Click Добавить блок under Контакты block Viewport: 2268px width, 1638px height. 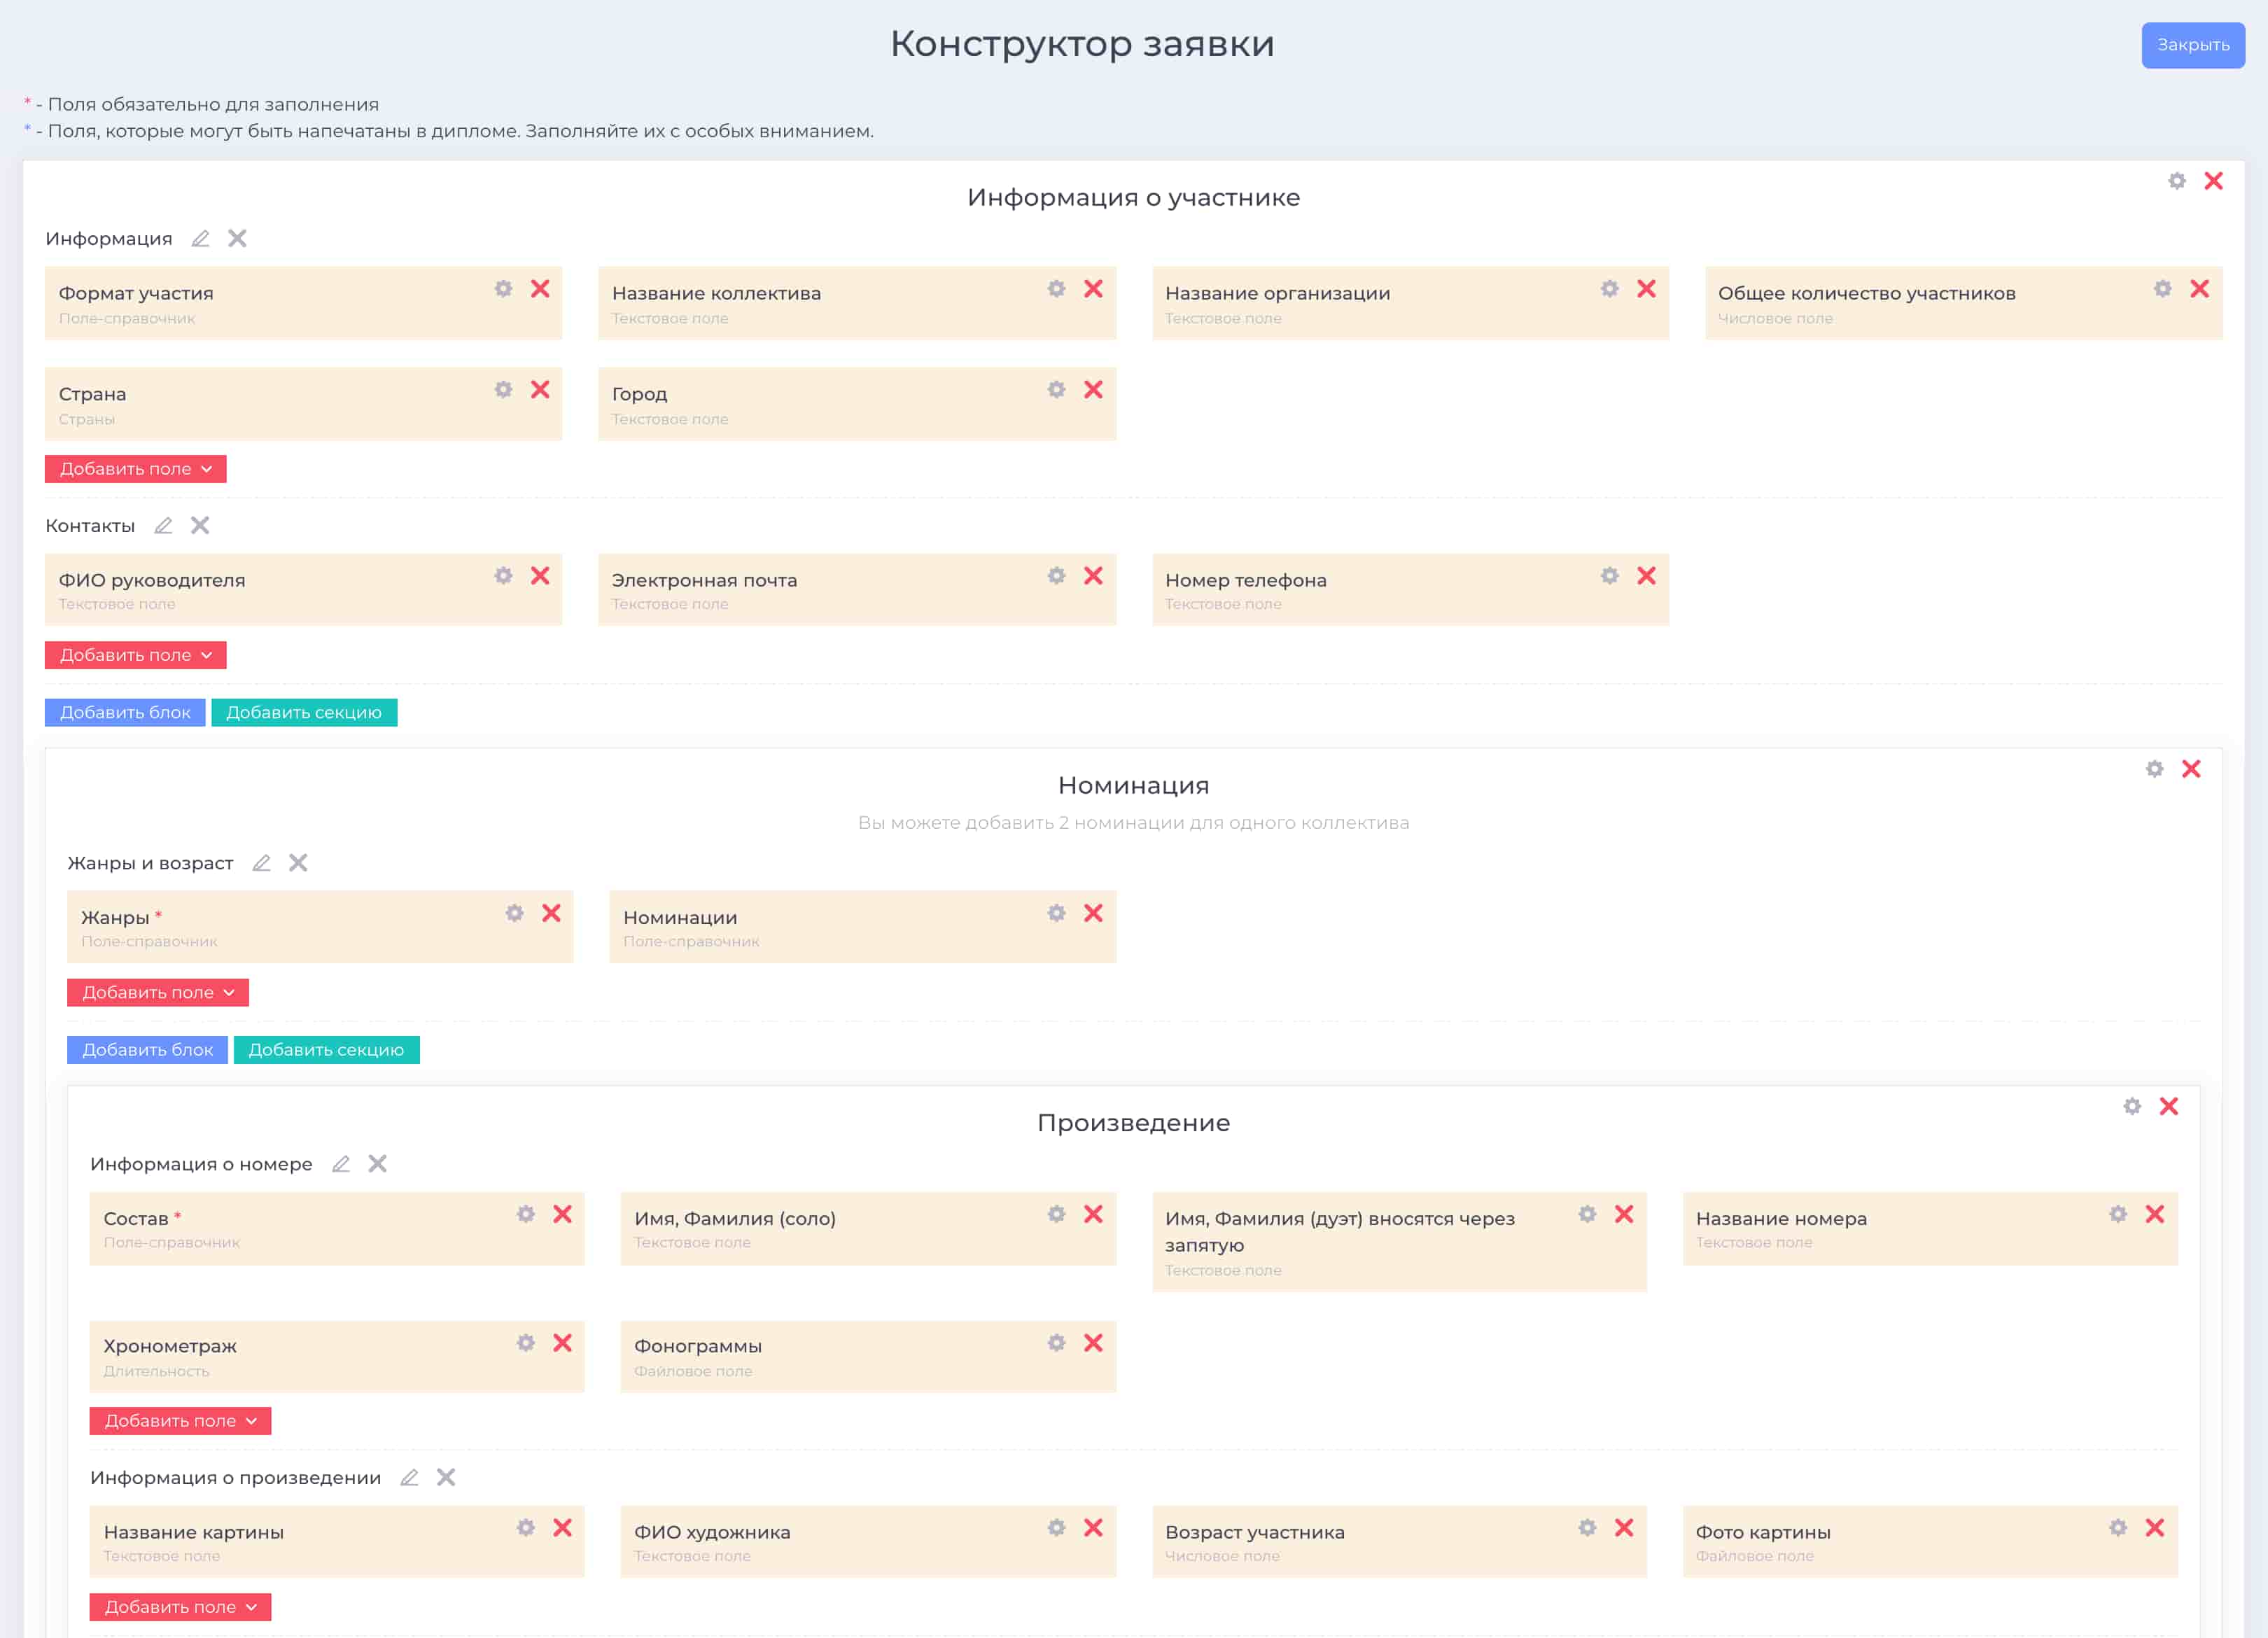click(125, 712)
